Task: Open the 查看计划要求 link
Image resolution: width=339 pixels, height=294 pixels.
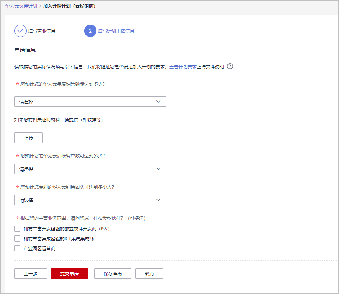Action: pyautogui.click(x=183, y=67)
